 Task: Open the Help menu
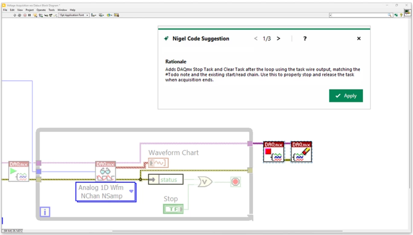tap(72, 10)
